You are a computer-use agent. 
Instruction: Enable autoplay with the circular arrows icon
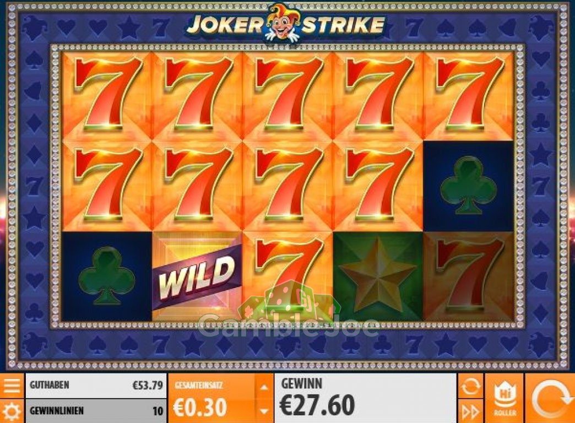click(470, 386)
